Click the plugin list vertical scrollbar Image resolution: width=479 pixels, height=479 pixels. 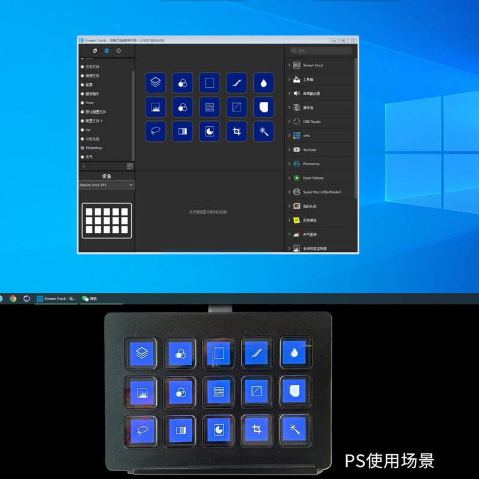coord(356,128)
